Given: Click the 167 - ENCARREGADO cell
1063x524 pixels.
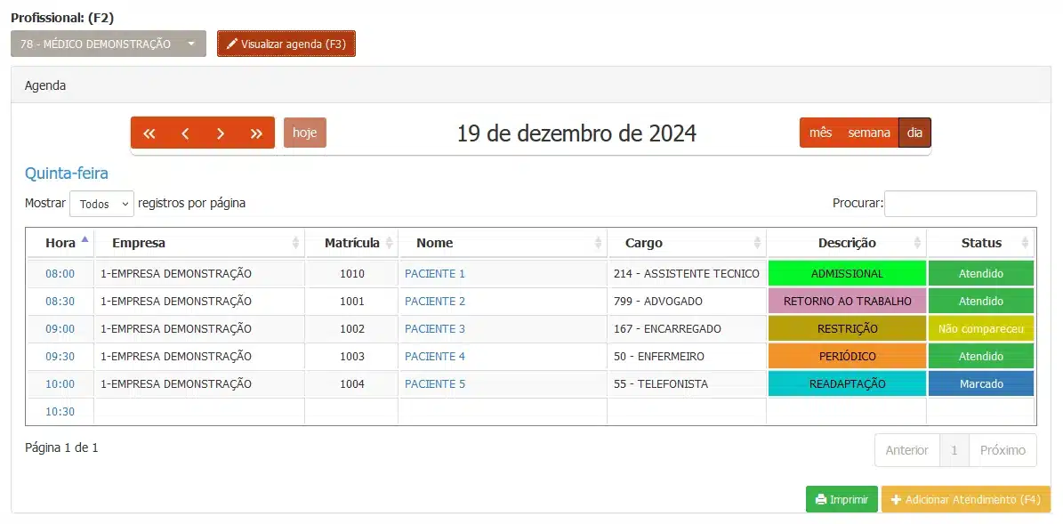Looking at the screenshot, I should [x=686, y=329].
